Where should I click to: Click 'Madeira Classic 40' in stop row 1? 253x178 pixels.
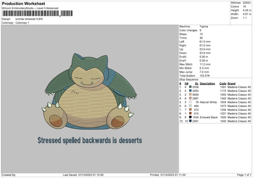click(239, 87)
